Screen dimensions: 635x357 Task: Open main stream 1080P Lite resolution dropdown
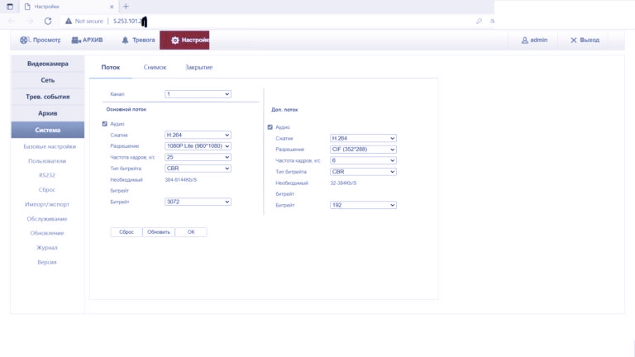[198, 145]
